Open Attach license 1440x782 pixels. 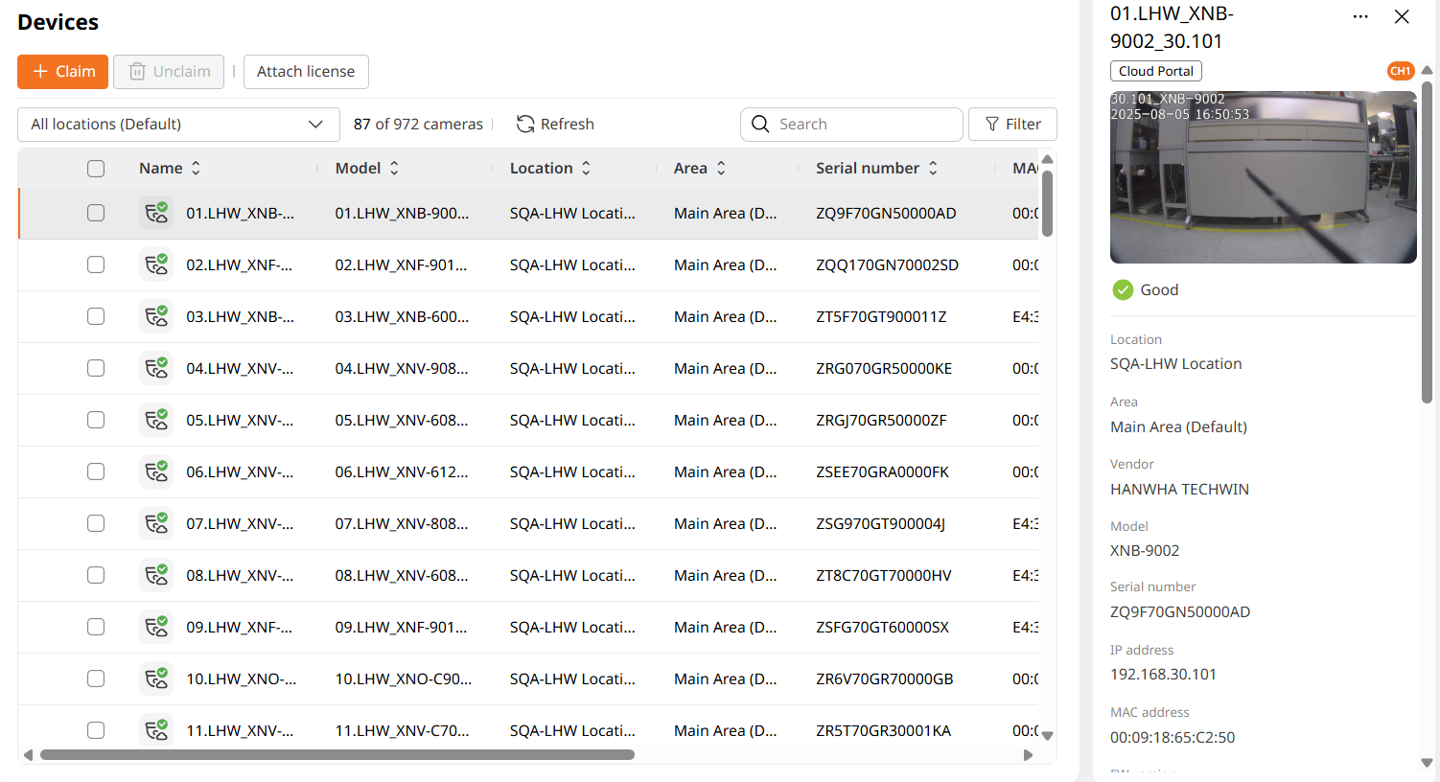click(x=306, y=72)
